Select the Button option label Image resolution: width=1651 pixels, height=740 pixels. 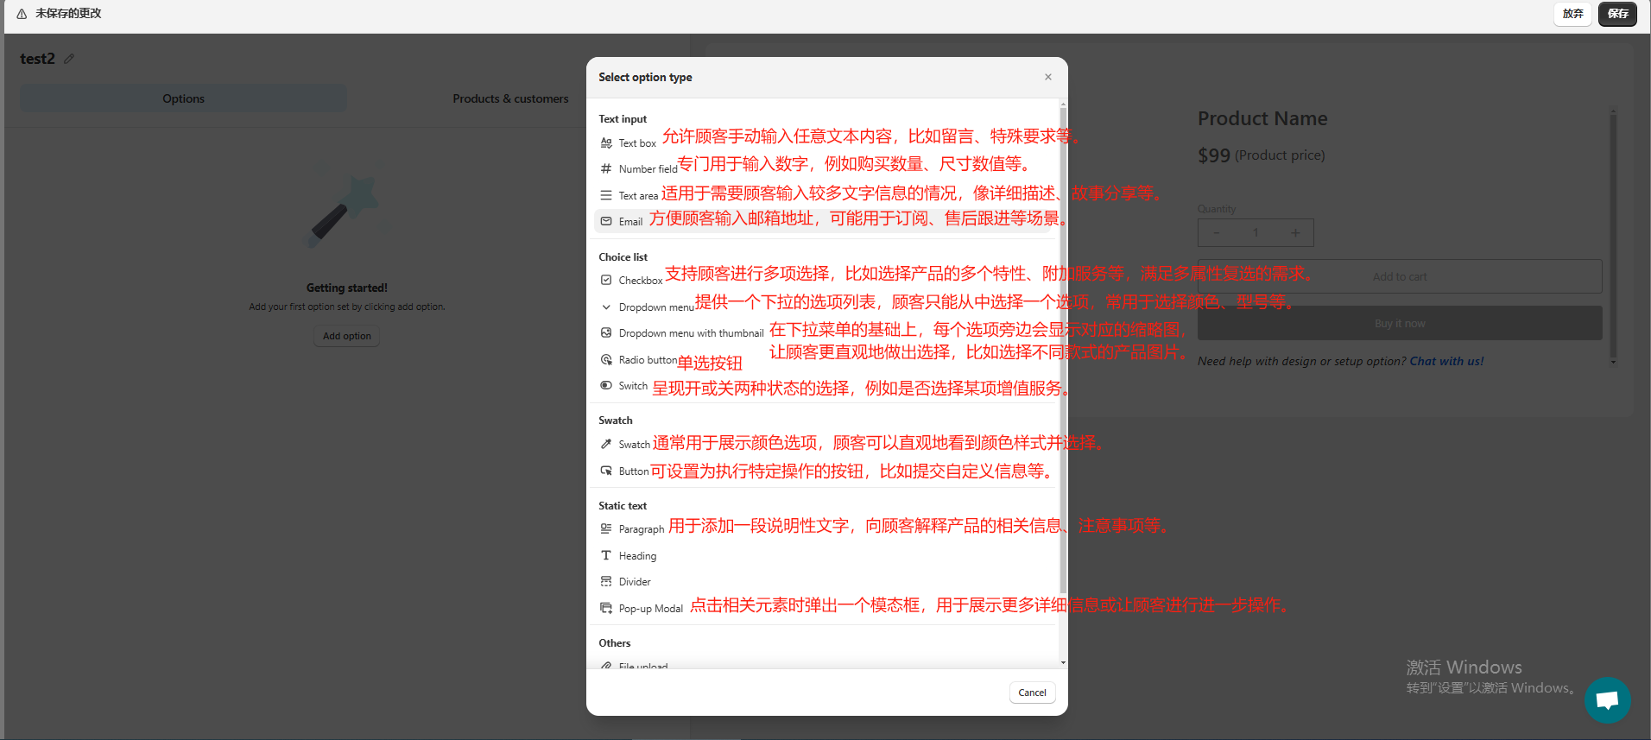coord(633,471)
